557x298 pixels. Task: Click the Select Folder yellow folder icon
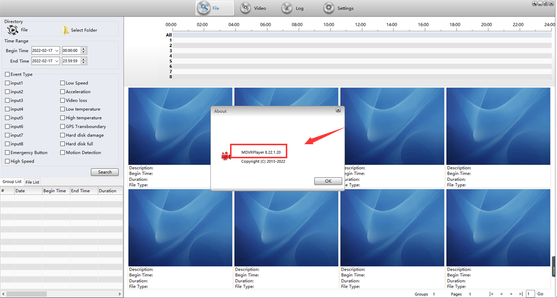[x=66, y=30]
